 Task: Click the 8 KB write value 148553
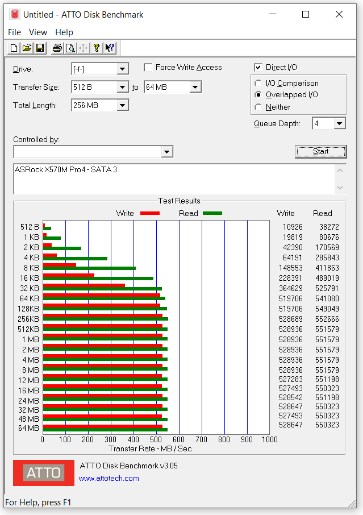pos(291,268)
